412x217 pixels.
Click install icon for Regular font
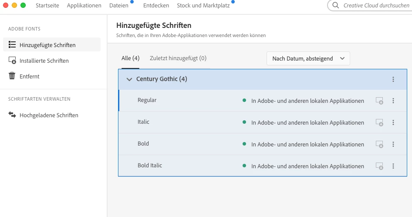click(379, 101)
